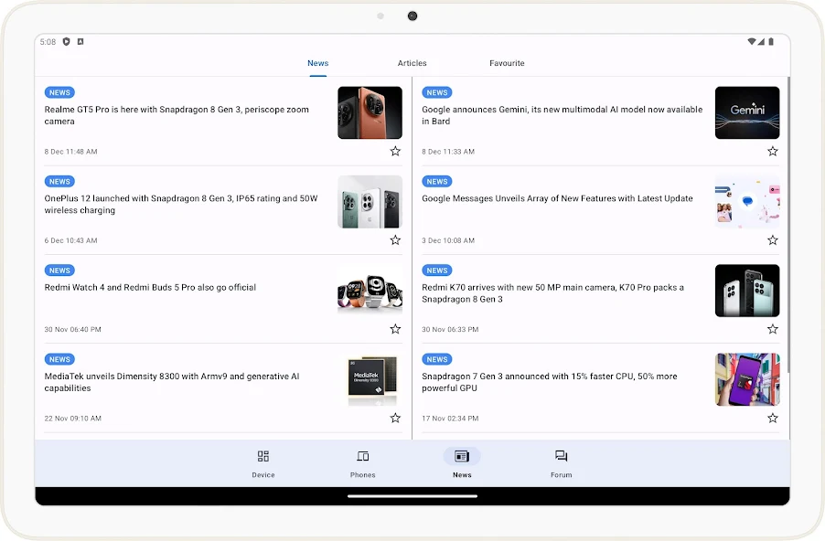Click the "30 Nov 06:40 PM" timestamp
Viewport: 825px width, 541px height.
point(72,329)
